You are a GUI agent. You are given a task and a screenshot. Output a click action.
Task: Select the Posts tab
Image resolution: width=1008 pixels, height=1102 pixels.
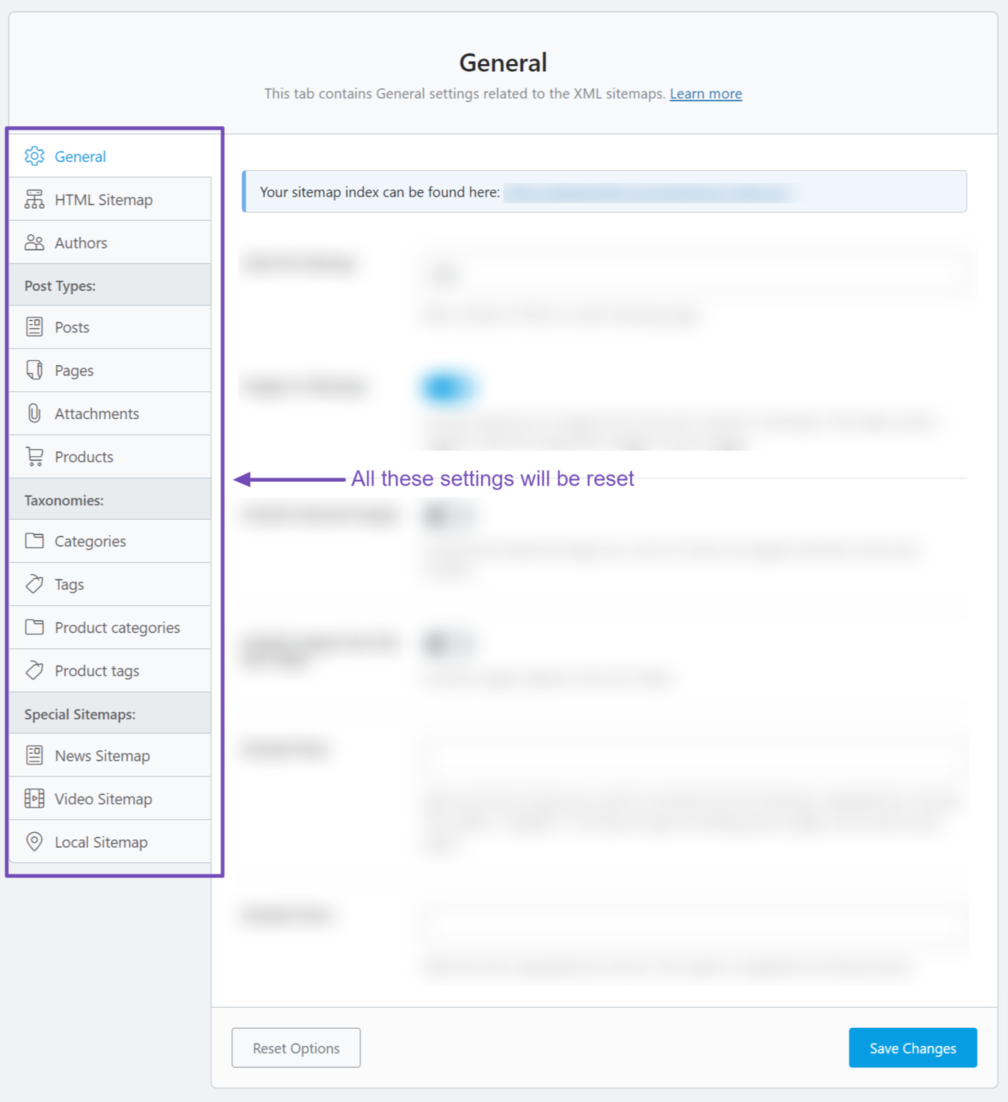pos(110,328)
